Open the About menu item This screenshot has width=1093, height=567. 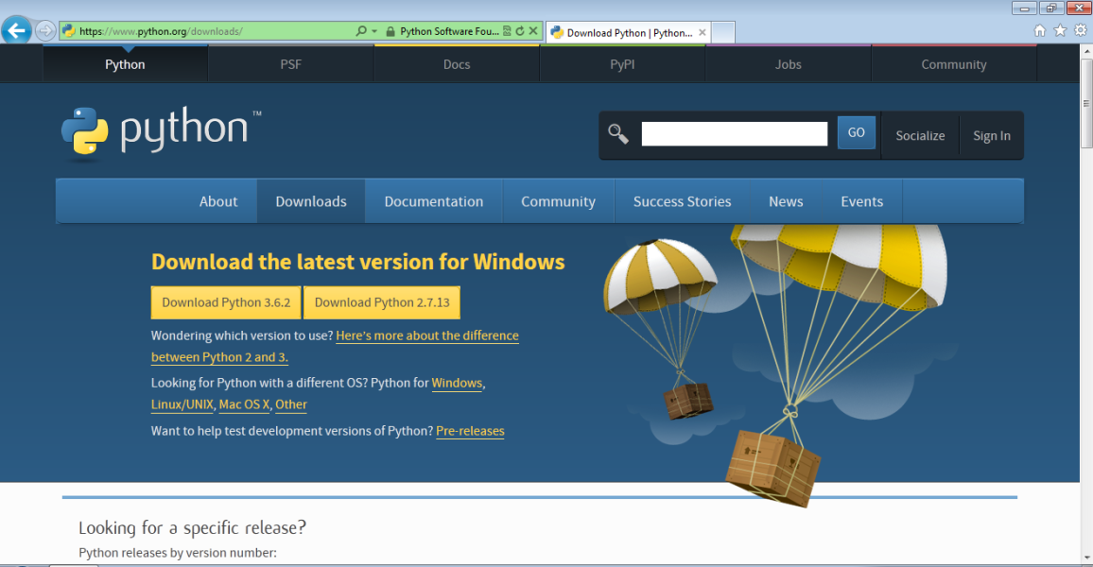218,201
